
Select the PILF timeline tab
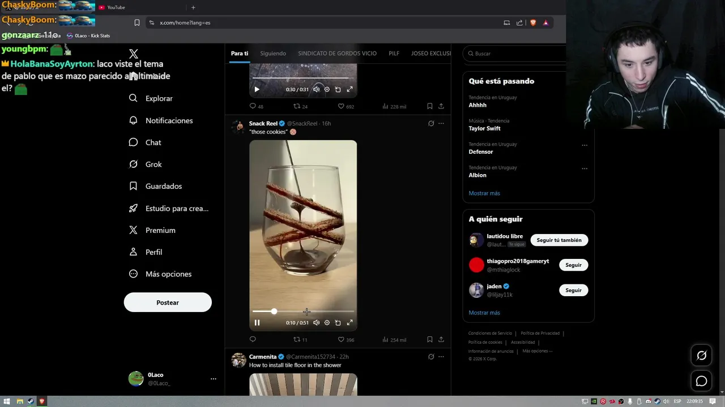(x=394, y=53)
